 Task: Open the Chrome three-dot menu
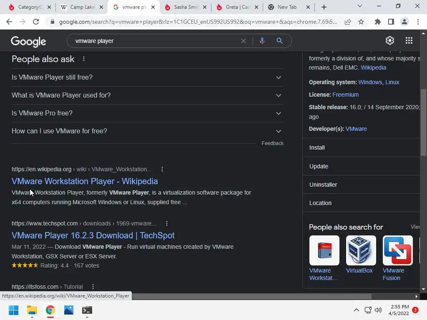pos(418,22)
